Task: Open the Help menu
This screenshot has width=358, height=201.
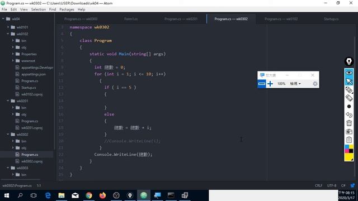Action: click(x=81, y=9)
